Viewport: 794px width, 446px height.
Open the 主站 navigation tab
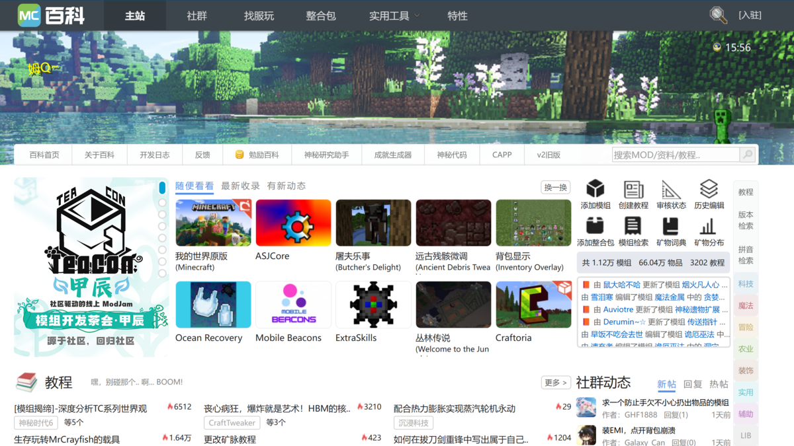coord(135,16)
